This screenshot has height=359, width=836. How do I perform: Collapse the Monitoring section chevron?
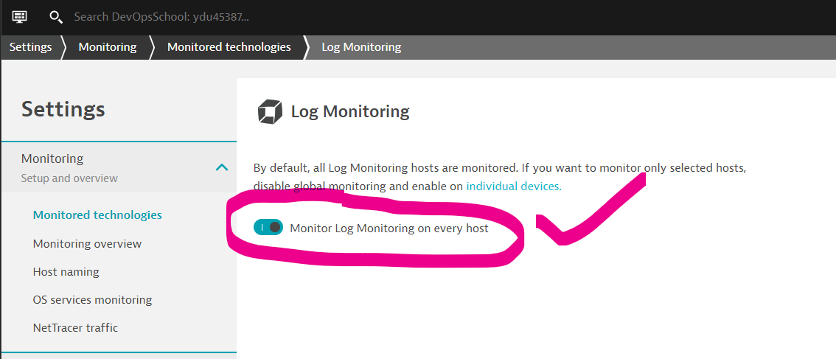point(221,167)
